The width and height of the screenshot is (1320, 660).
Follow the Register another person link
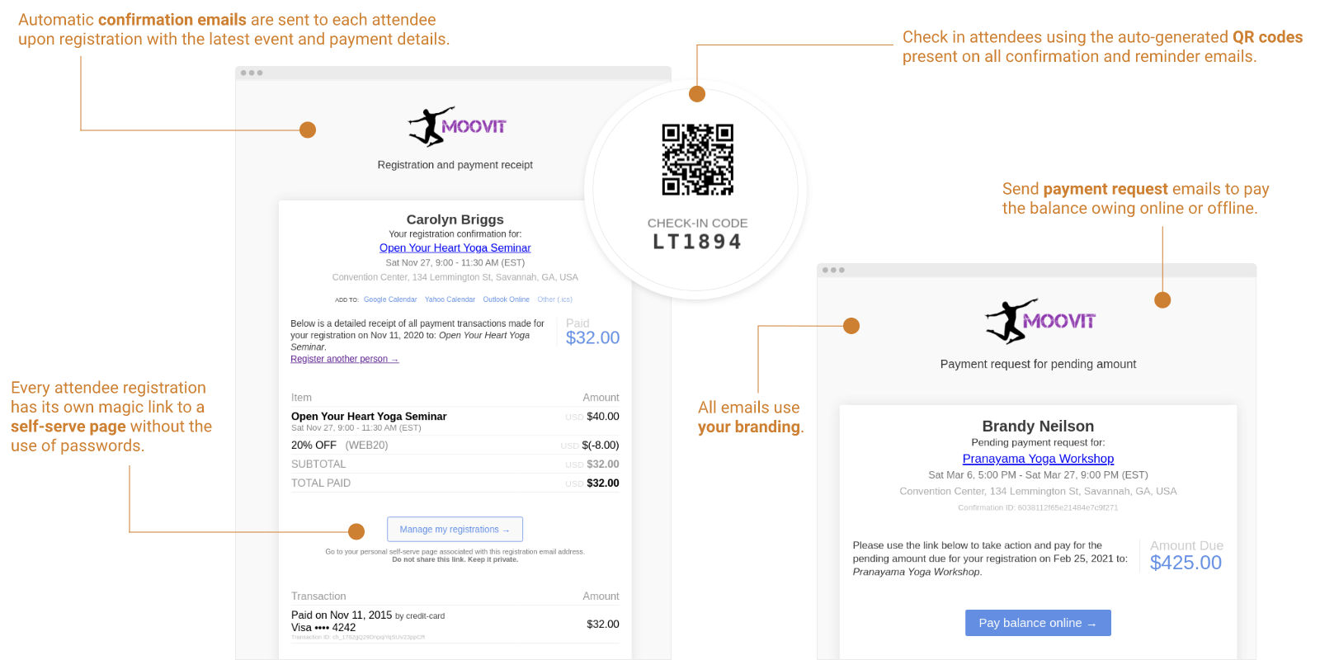click(x=344, y=359)
